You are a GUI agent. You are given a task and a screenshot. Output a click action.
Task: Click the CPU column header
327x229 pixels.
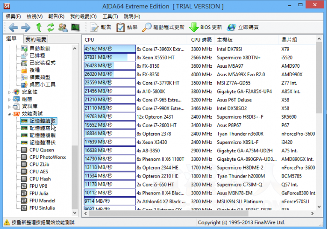(x=134, y=40)
